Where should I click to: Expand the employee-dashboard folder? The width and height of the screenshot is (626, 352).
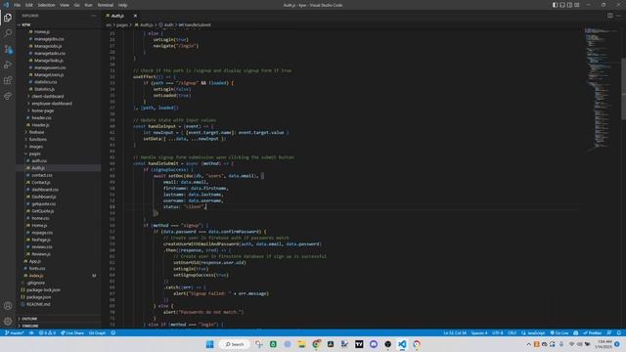[52, 104]
